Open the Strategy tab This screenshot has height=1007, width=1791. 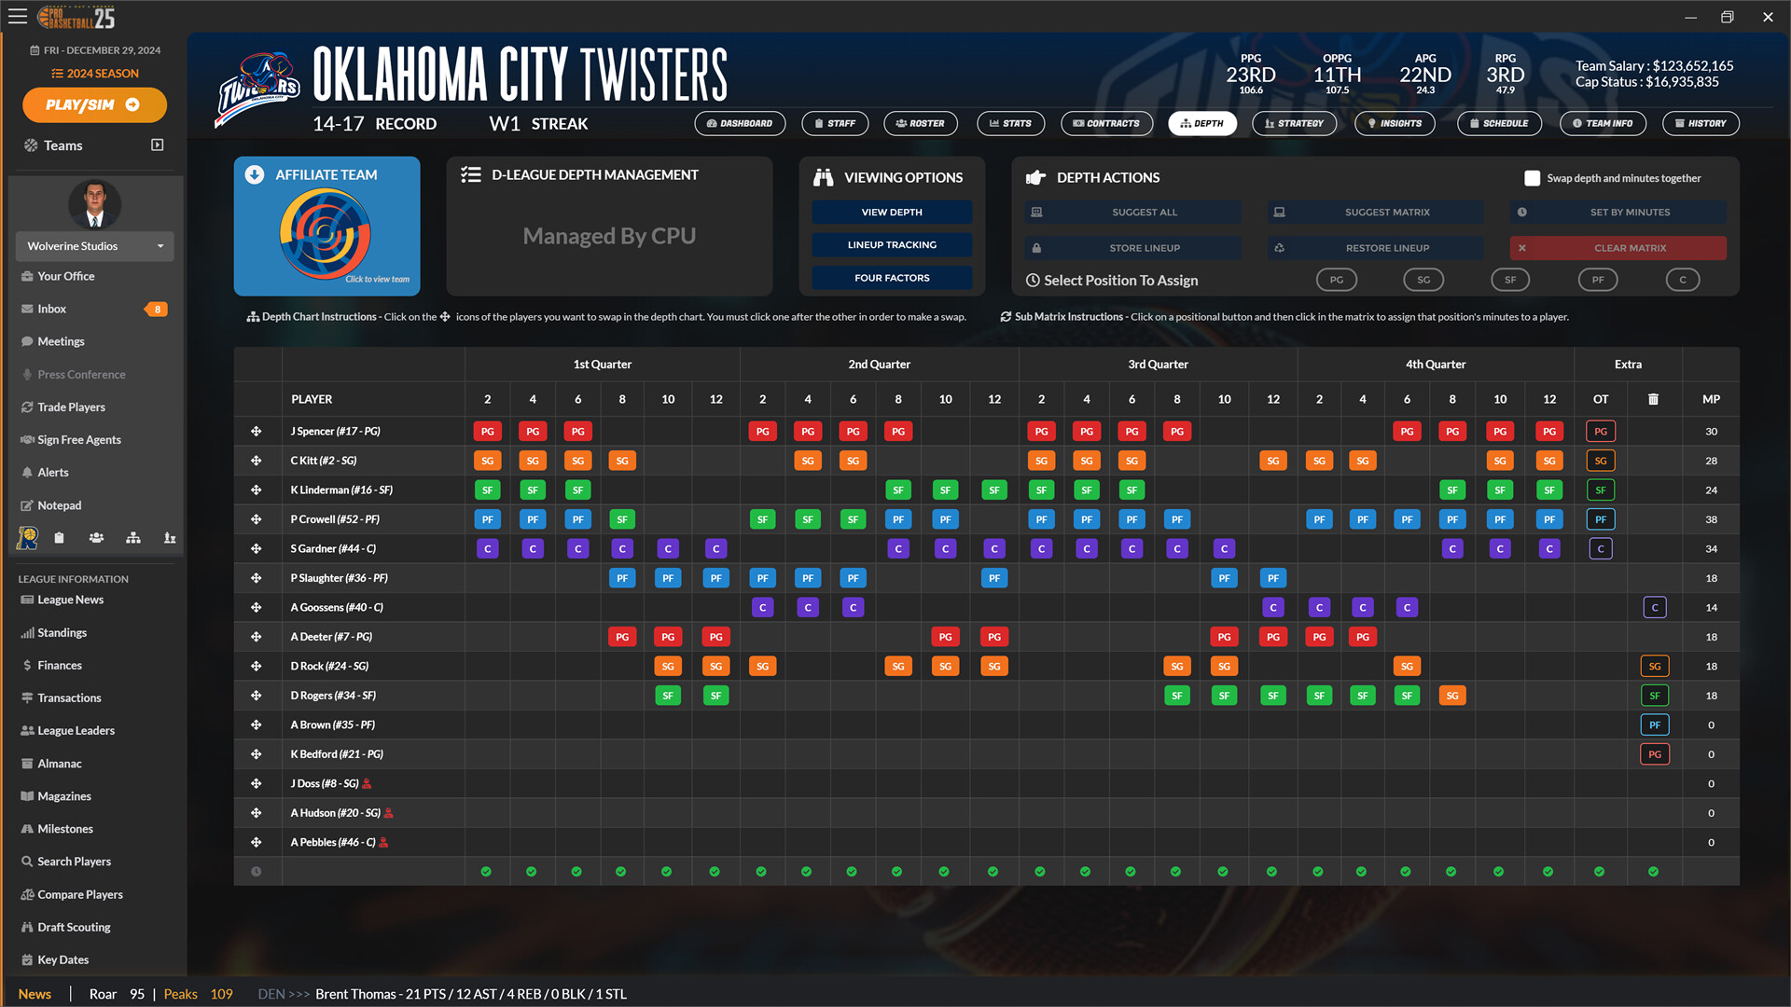(1294, 123)
